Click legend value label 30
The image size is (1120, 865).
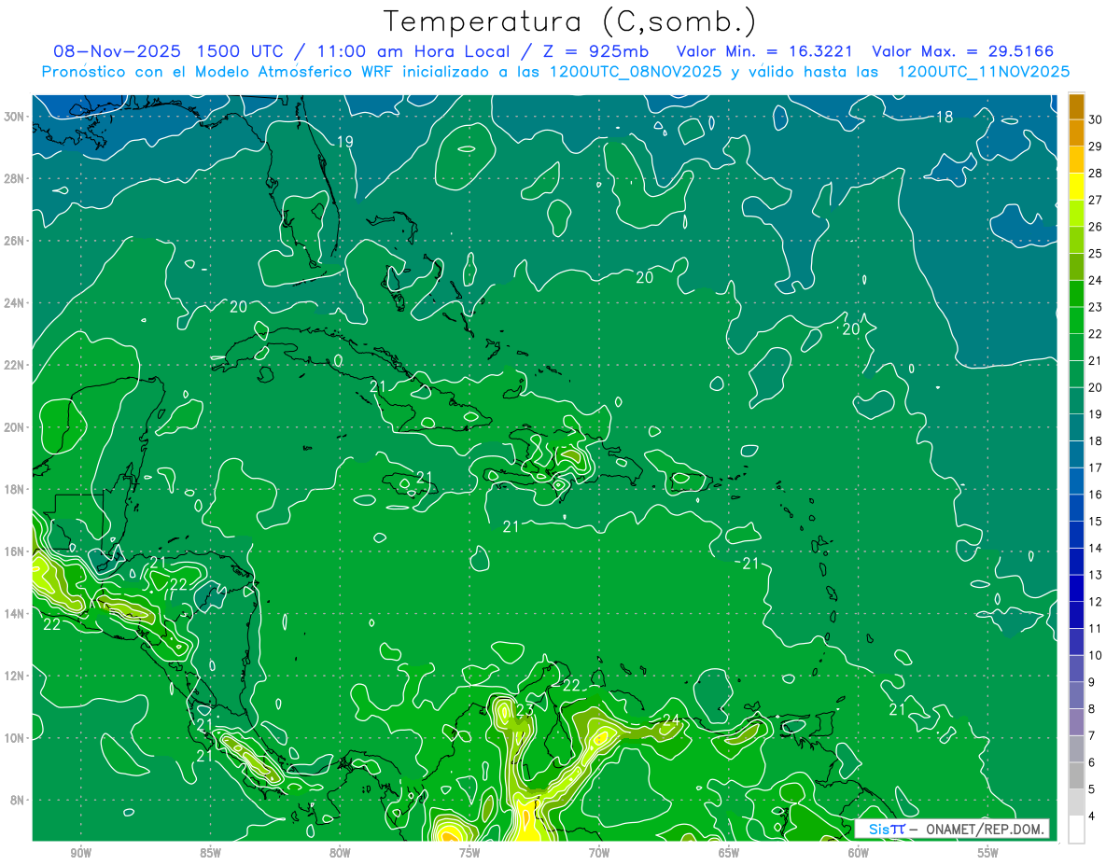pos(1096,119)
